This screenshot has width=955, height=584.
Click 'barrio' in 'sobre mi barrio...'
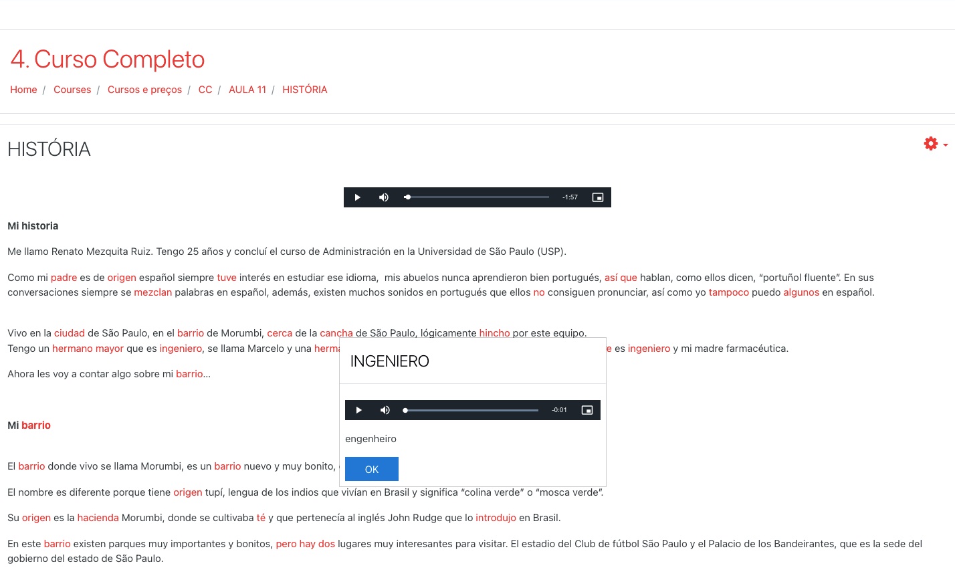189,374
